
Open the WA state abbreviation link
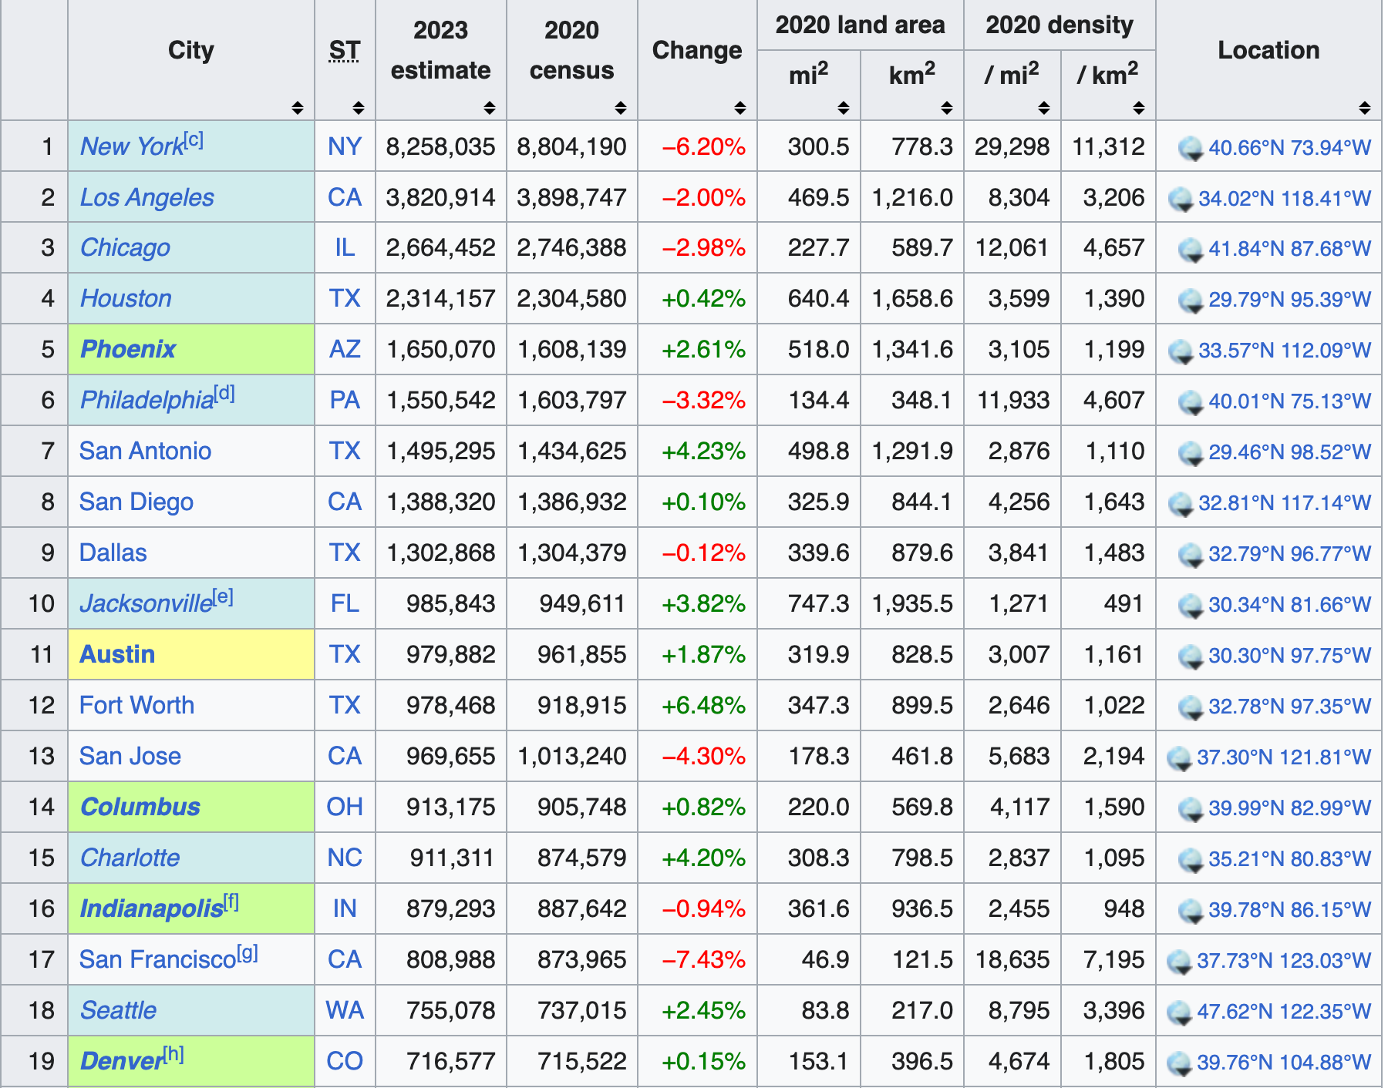tap(345, 1010)
